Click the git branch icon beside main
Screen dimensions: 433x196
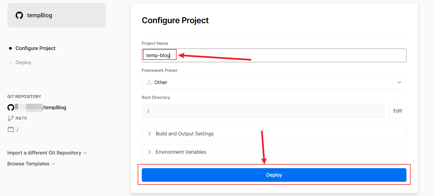(x=11, y=118)
